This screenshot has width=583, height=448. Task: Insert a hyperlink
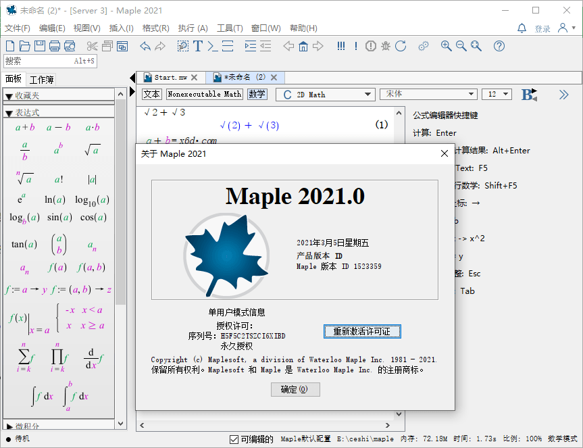tap(423, 46)
